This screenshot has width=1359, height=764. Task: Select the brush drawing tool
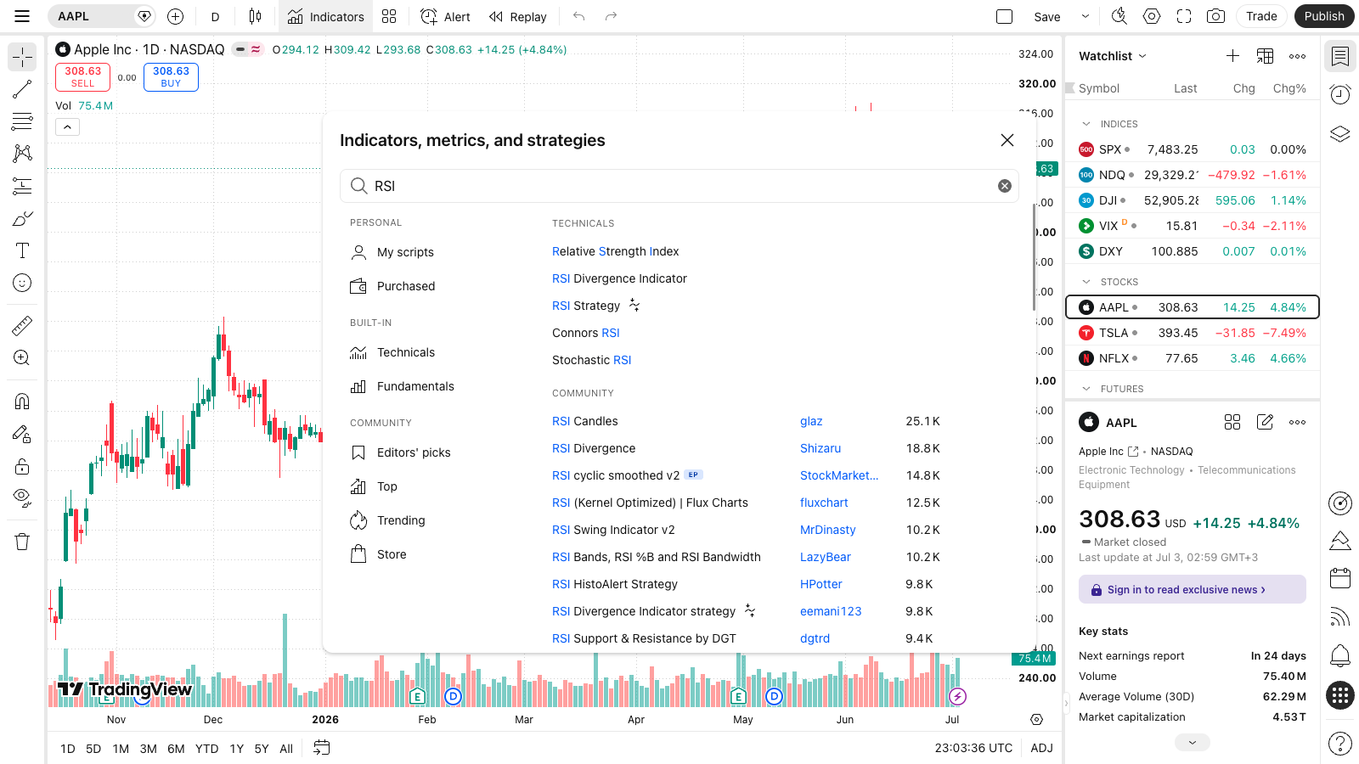tap(22, 218)
